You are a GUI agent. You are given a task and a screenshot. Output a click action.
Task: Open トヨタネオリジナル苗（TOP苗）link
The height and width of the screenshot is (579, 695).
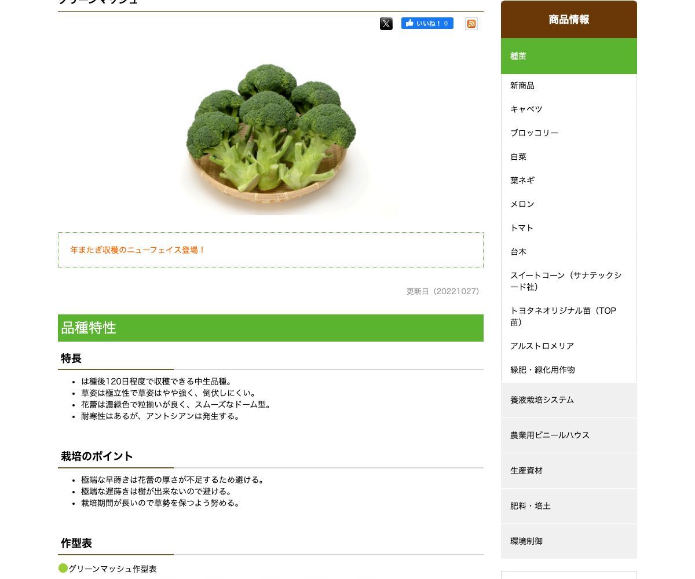(x=563, y=317)
